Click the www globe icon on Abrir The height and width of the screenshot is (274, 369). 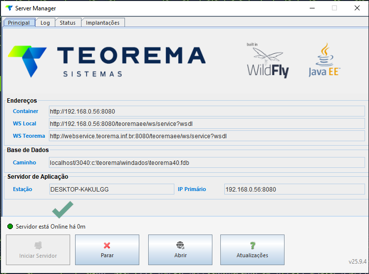[180, 245]
